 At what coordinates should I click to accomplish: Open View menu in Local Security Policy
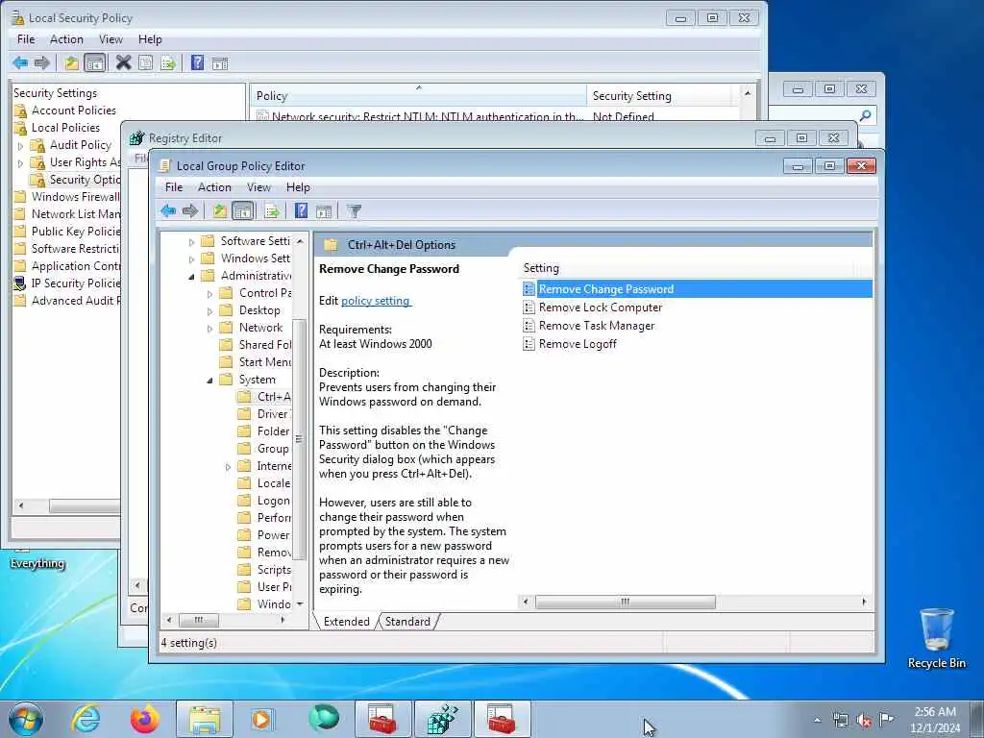click(111, 38)
